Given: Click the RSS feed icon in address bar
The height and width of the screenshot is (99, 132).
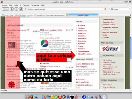Looking at the screenshot, I should [x=105, y=9].
